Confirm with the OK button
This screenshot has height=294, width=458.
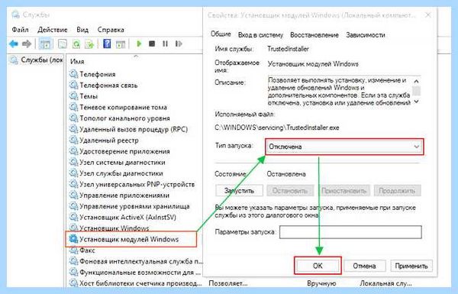click(318, 266)
